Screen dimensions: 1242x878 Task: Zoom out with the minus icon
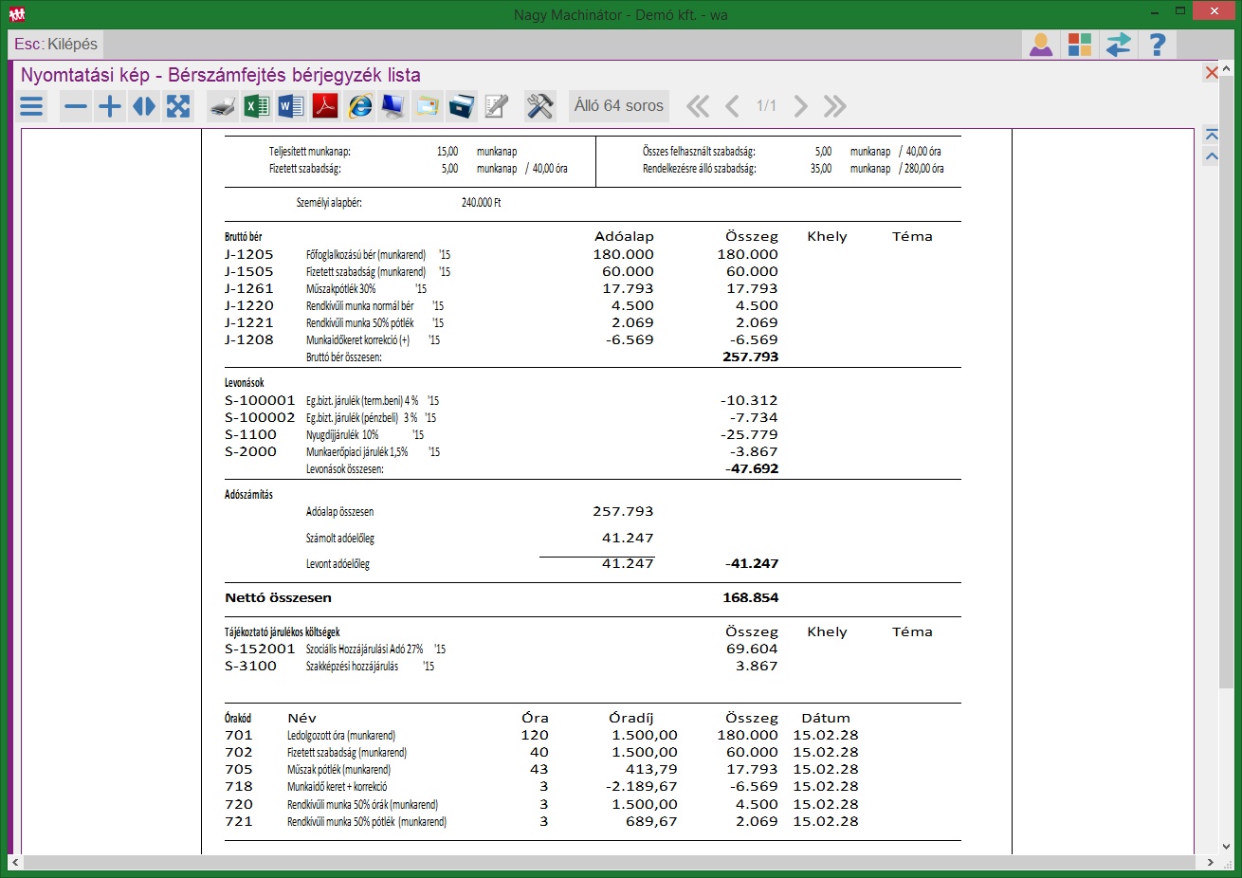pyautogui.click(x=76, y=106)
